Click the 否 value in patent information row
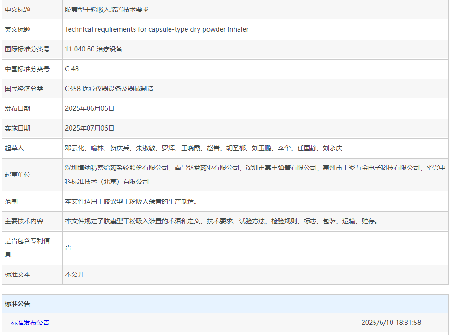The height and width of the screenshot is (335, 451). click(x=68, y=248)
